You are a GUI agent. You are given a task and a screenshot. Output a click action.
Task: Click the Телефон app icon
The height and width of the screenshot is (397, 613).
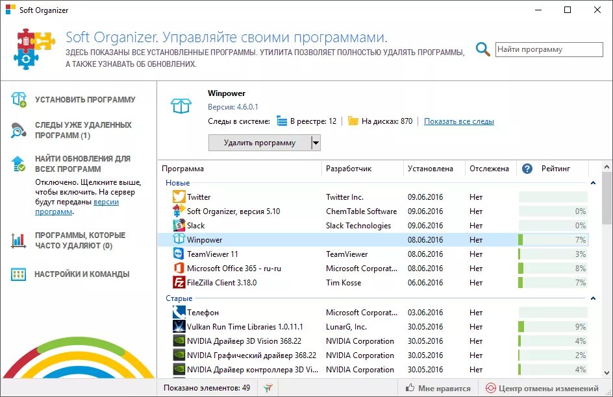pyautogui.click(x=179, y=312)
